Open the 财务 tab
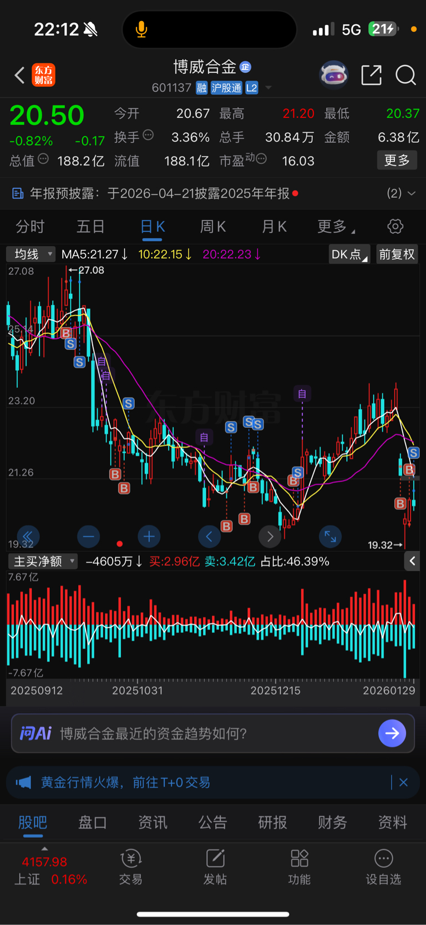Image resolution: width=426 pixels, height=925 pixels. click(332, 822)
